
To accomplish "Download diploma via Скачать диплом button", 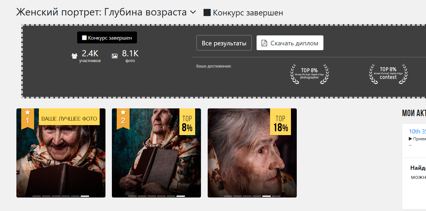I will [x=290, y=43].
